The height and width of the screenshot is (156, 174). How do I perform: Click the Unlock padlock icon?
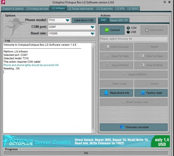[146, 84]
